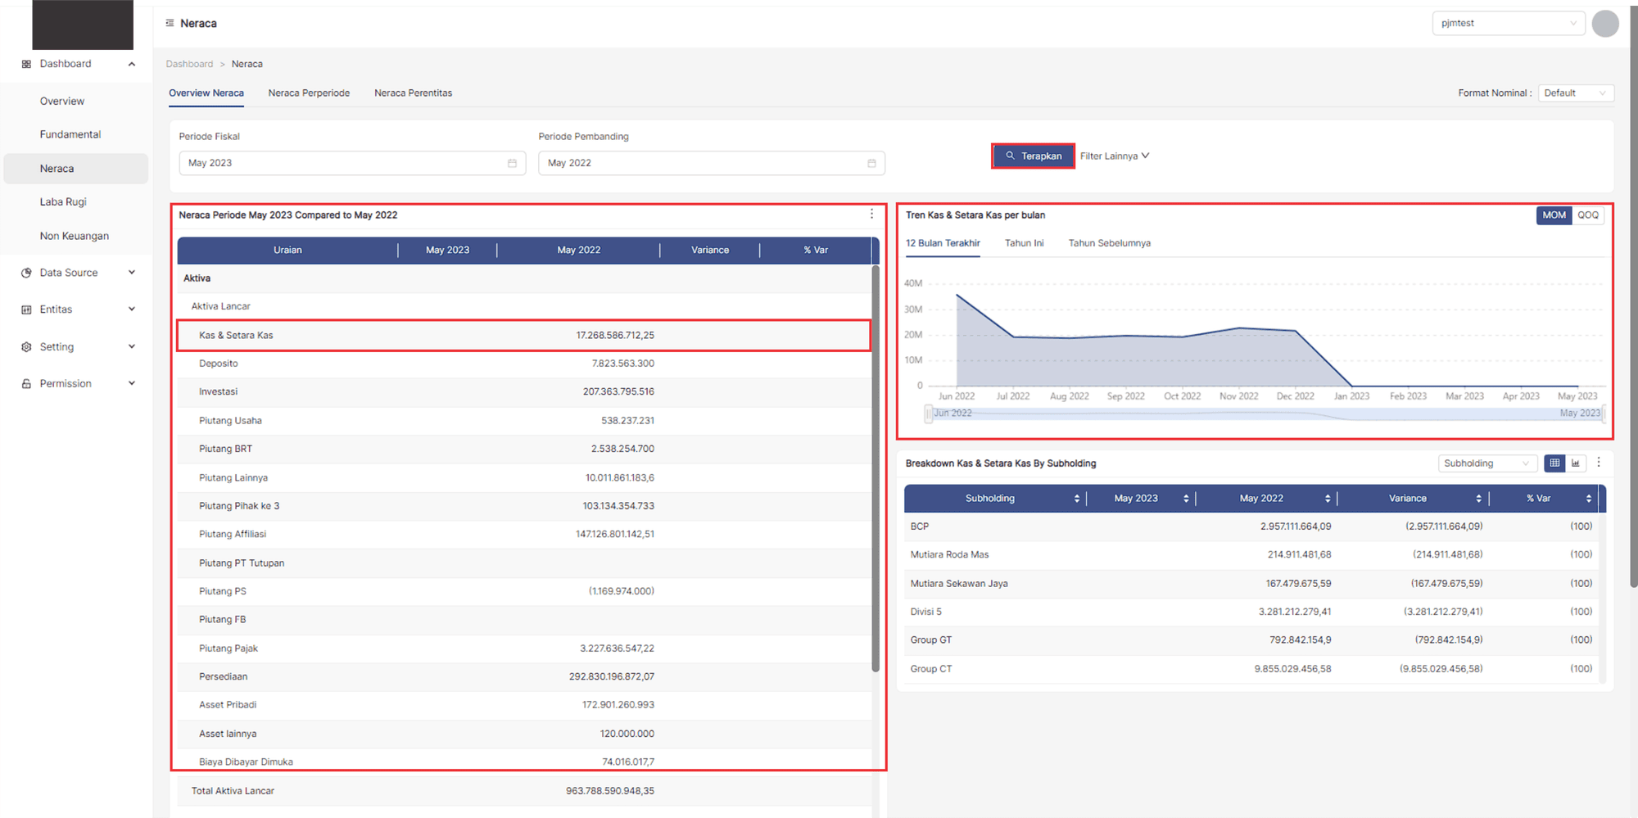Open the Tahun Sebelumnya chart tab
Viewport: 1638px width, 818px height.
tap(1109, 243)
